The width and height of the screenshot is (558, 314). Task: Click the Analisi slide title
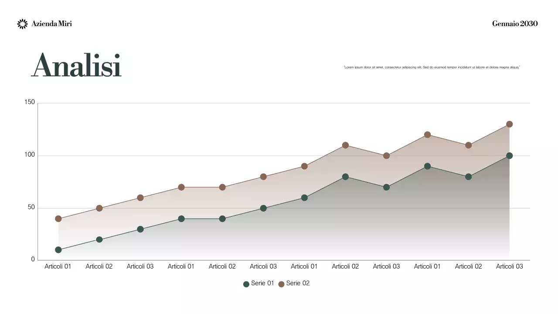[x=76, y=66]
